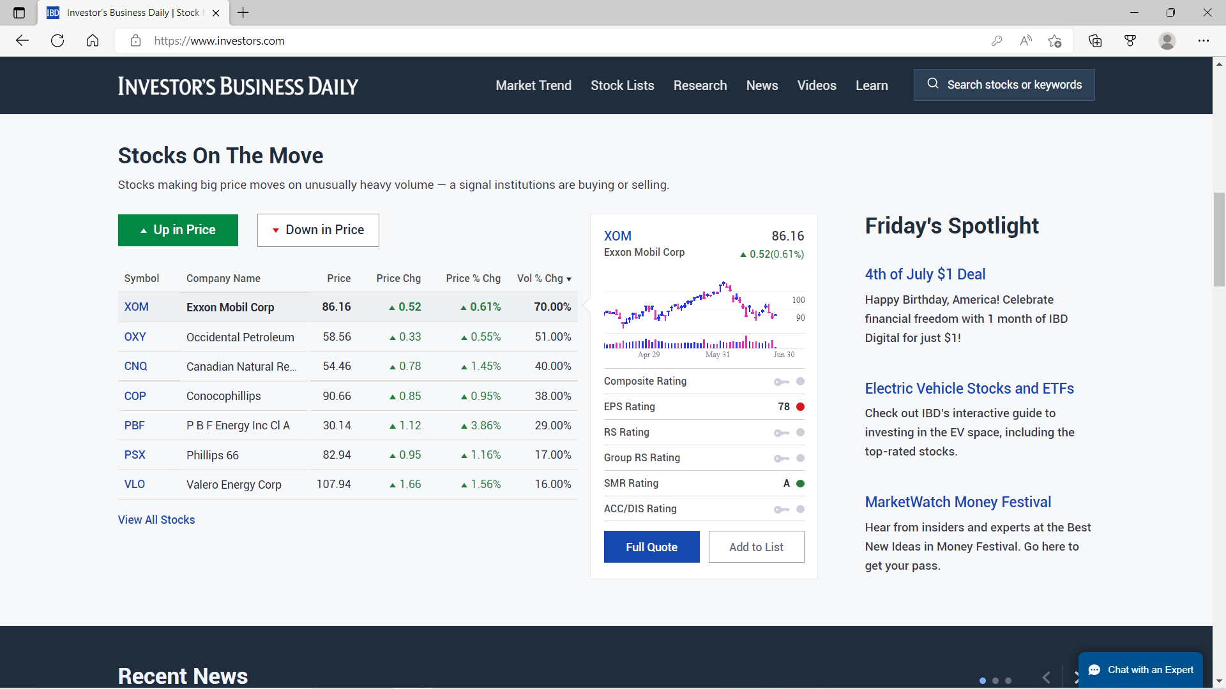
Task: Unlock the ACC/DIS Rating key icon
Action: [782, 509]
